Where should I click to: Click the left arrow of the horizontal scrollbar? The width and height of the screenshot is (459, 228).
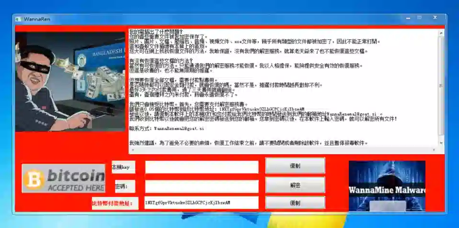(132, 150)
